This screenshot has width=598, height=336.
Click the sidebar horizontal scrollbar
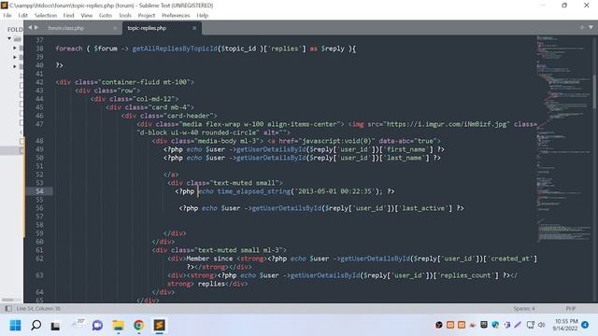pos(7,300)
